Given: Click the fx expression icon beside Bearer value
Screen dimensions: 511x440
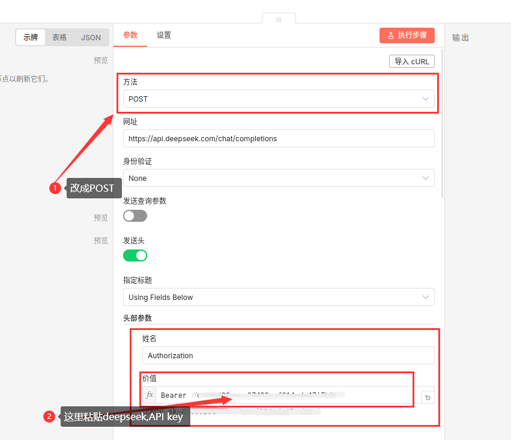Looking at the screenshot, I should [150, 395].
